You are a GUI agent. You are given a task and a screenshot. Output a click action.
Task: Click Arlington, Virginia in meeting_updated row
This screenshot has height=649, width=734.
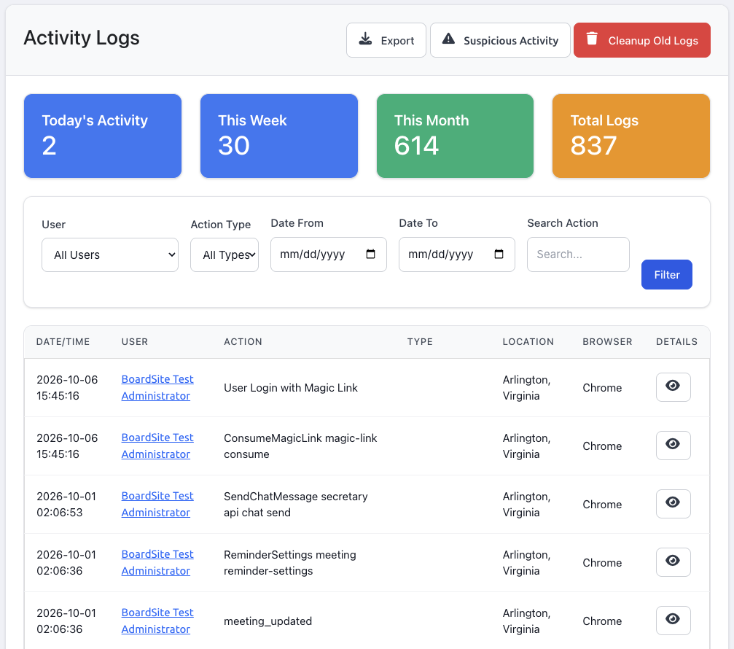(x=526, y=621)
